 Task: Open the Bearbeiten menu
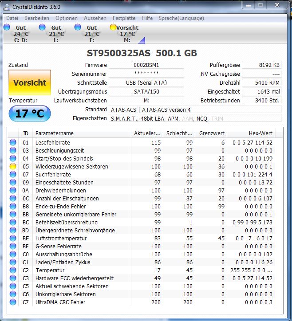[37, 18]
